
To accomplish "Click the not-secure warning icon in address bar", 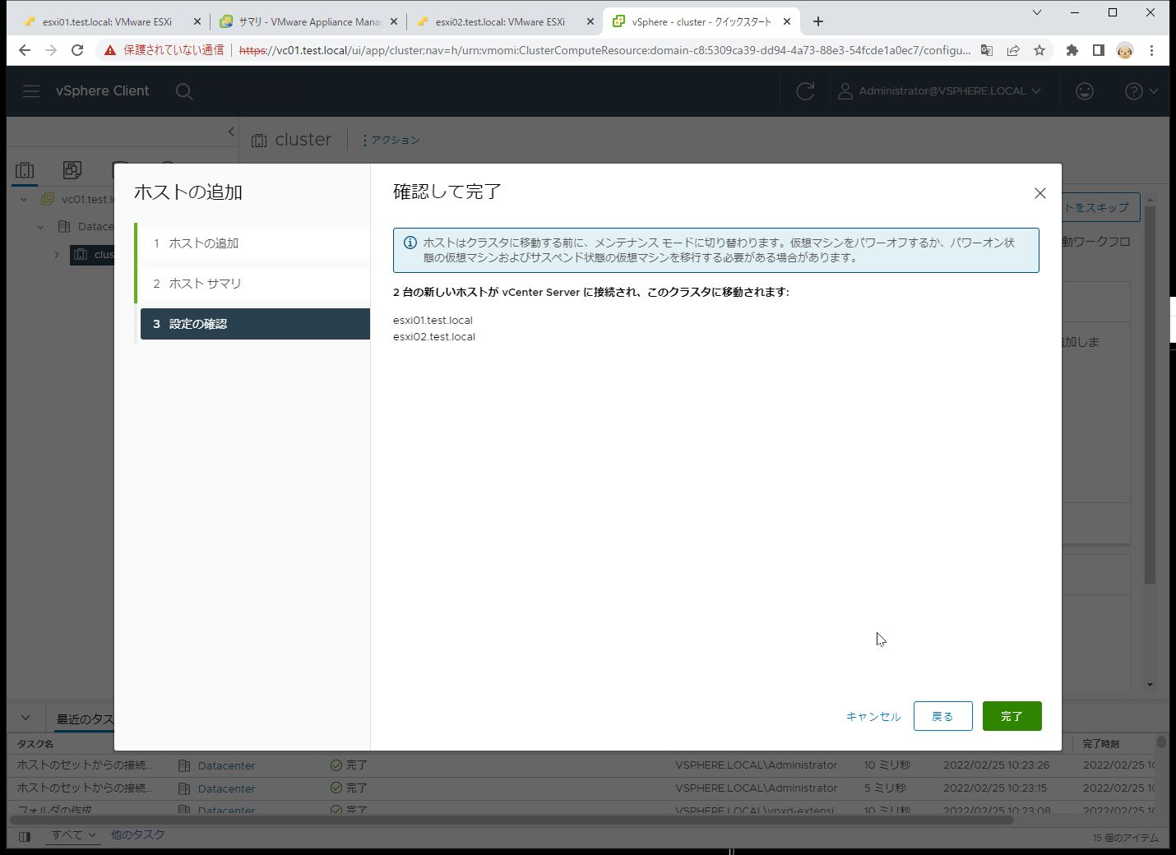I will [x=110, y=50].
